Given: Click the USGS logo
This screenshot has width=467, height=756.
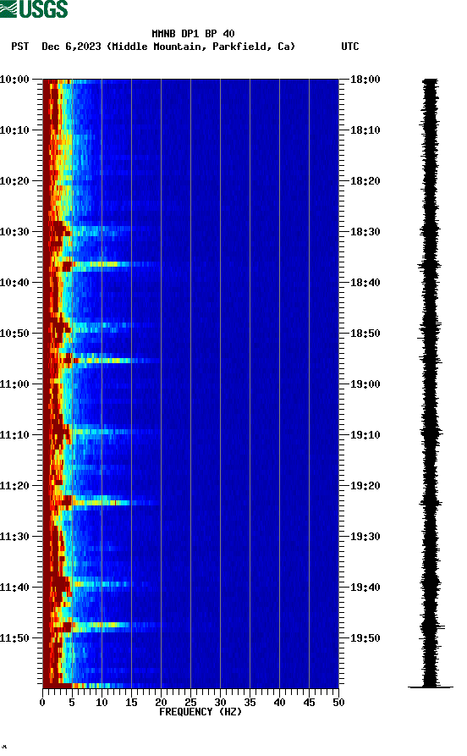Looking at the screenshot, I should pos(34,8).
